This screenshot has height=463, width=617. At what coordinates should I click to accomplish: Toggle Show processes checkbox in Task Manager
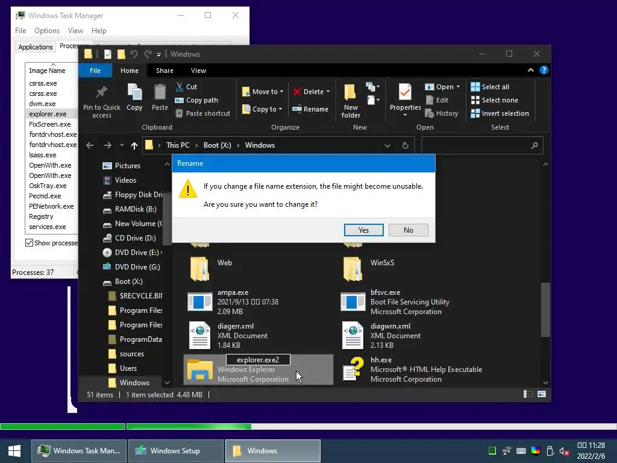point(29,242)
